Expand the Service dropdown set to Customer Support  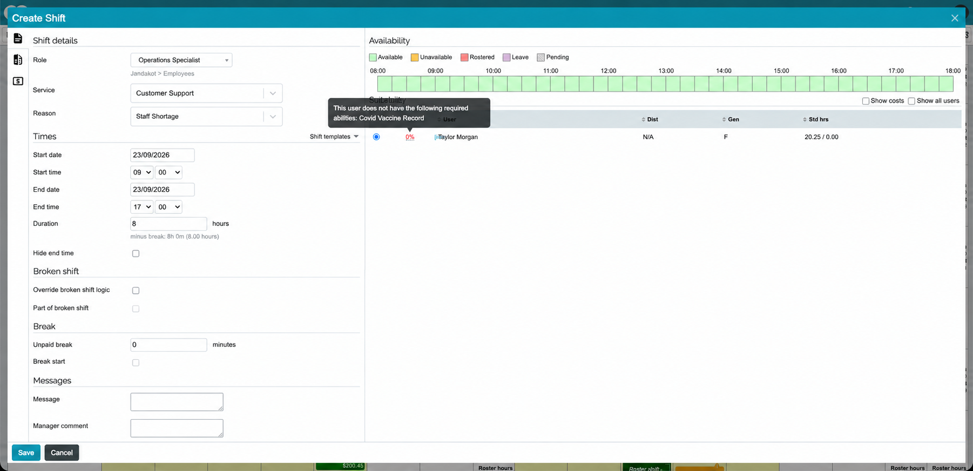click(x=206, y=93)
